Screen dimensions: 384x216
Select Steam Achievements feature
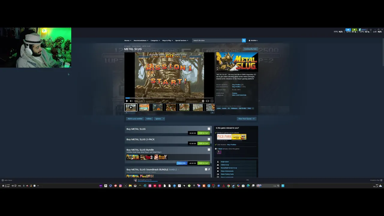pos(227,171)
